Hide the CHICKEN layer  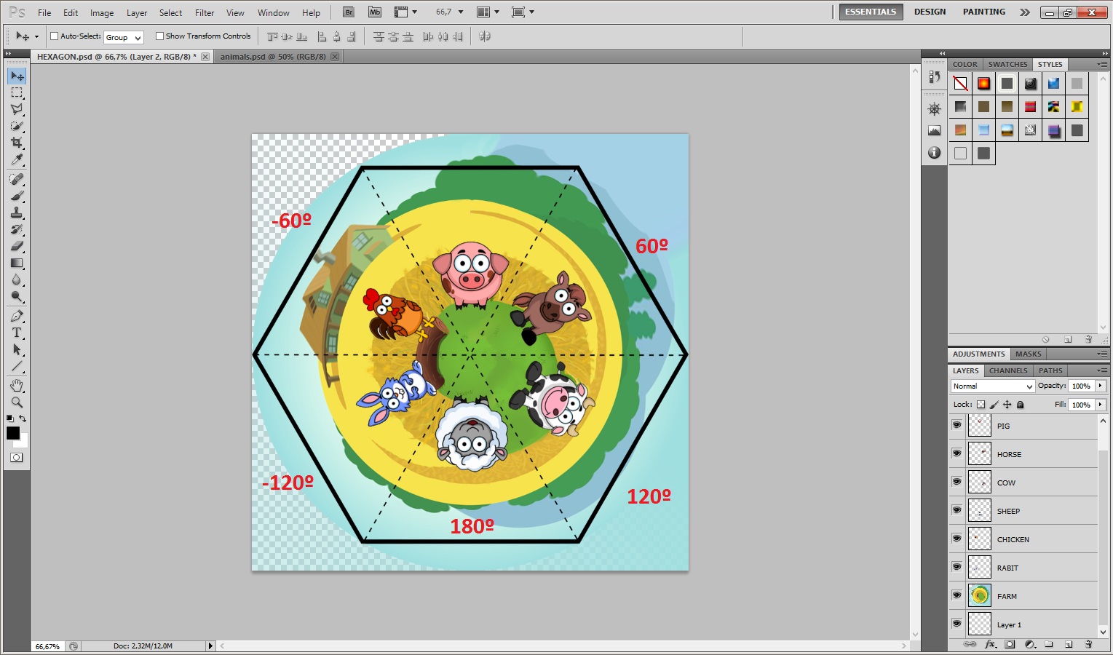pyautogui.click(x=956, y=539)
